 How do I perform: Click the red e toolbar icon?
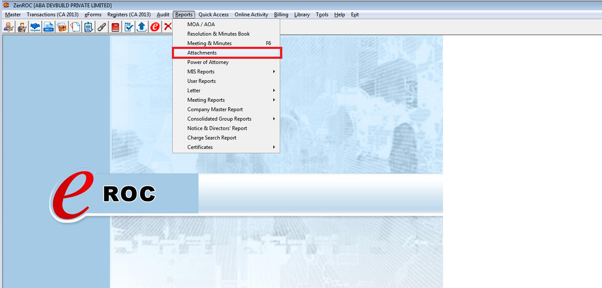pyautogui.click(x=155, y=27)
